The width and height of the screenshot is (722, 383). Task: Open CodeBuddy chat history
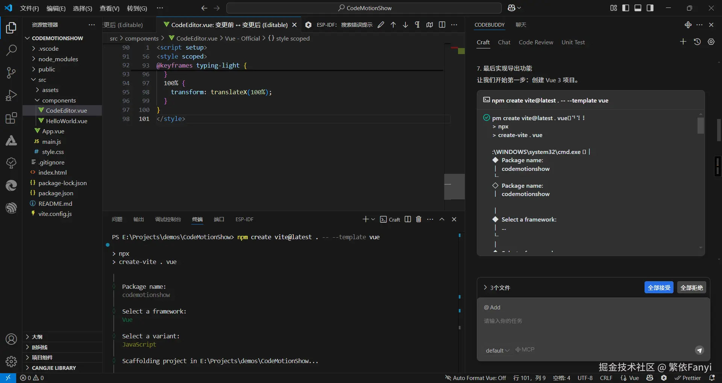coord(697,42)
